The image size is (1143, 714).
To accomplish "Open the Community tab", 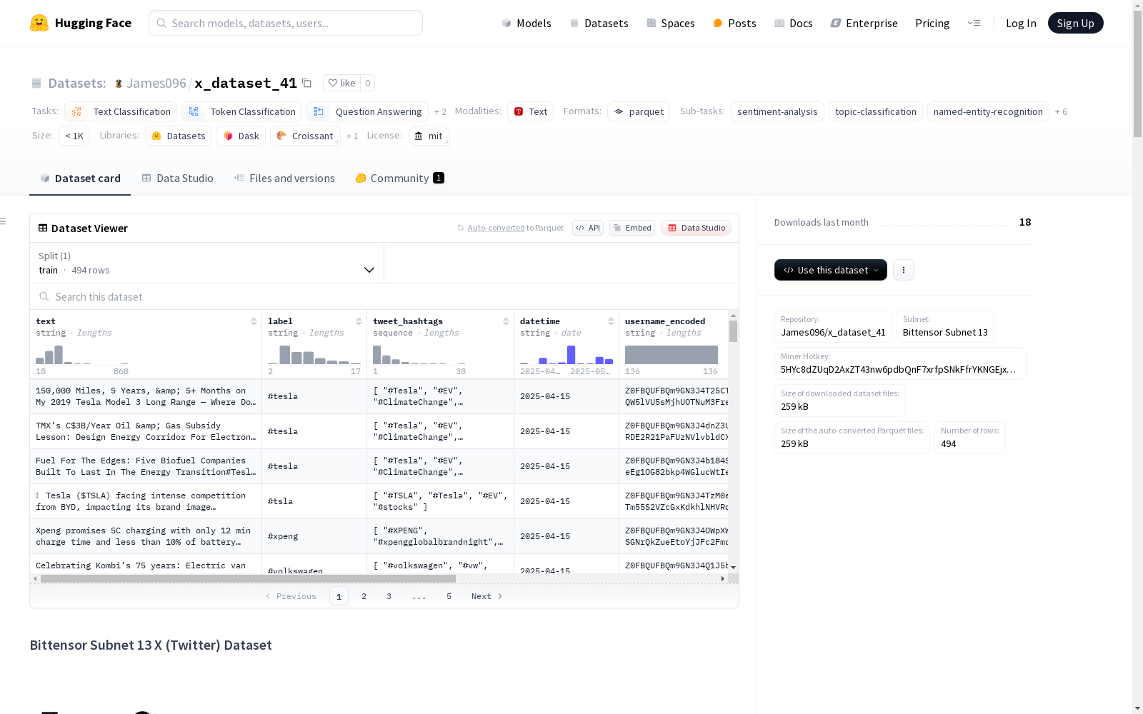I will click(400, 178).
